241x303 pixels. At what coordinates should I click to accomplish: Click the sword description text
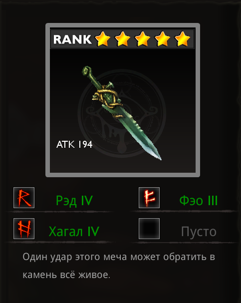(119, 266)
